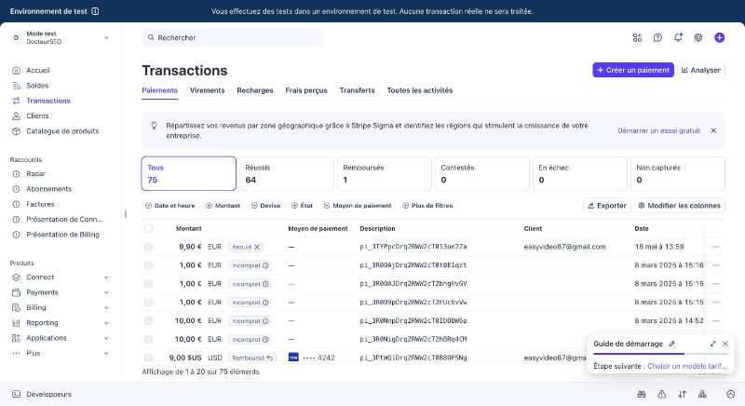Expand the Applications product menu
This screenshot has width=745, height=406.
coord(106,338)
